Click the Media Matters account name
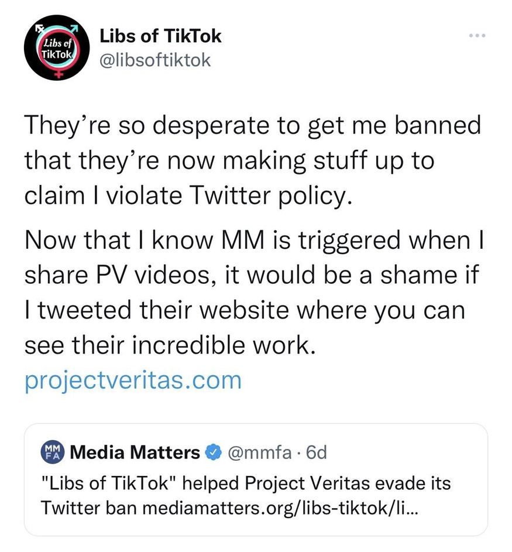Screen dimensions: 512x552 point(135,452)
